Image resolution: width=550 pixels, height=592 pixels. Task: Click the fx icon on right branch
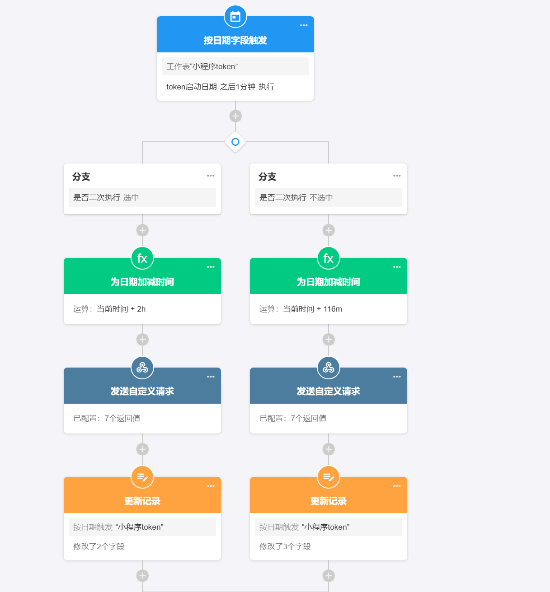click(x=329, y=258)
